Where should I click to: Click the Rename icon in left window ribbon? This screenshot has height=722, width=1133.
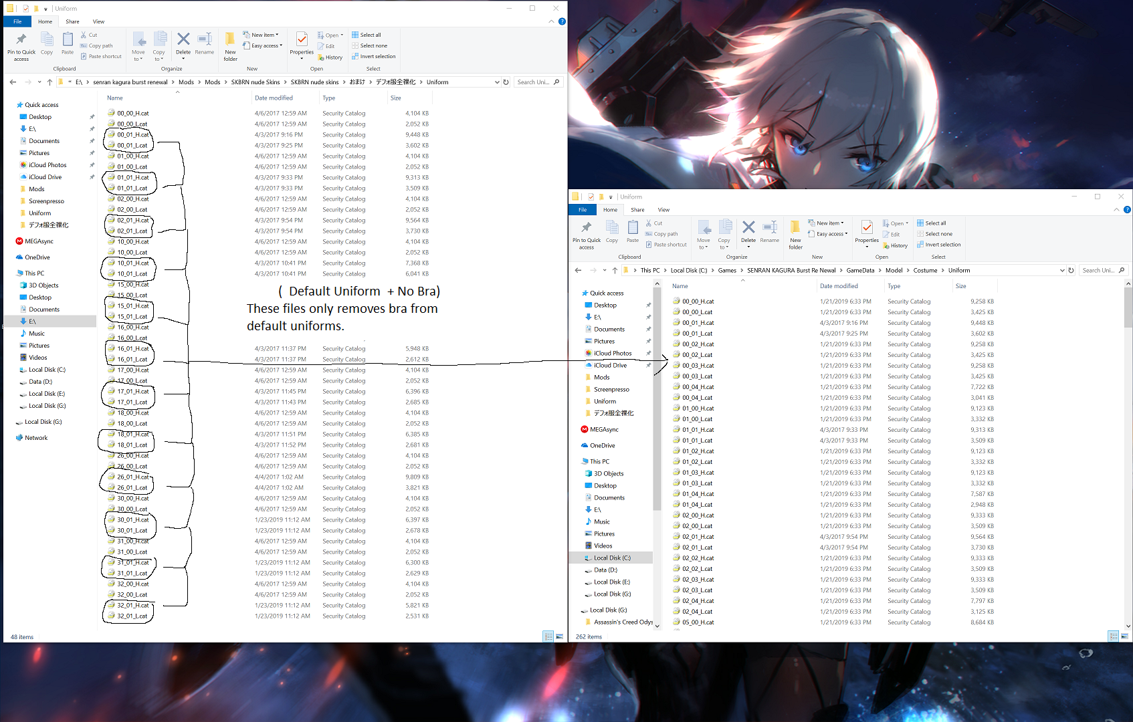click(205, 44)
